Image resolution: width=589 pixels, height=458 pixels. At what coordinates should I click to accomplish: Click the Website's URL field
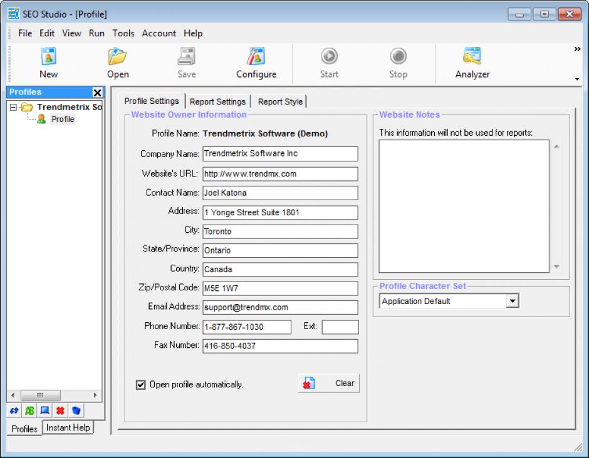[280, 174]
